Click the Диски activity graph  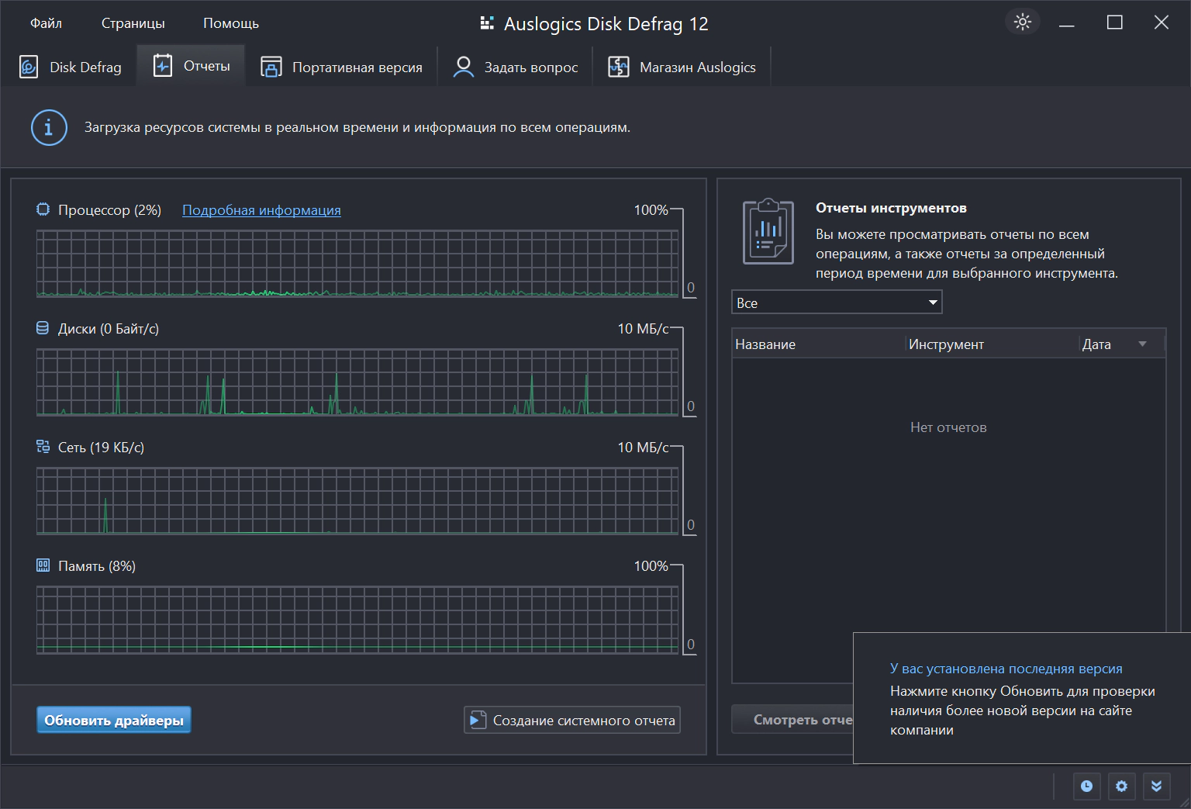click(357, 382)
